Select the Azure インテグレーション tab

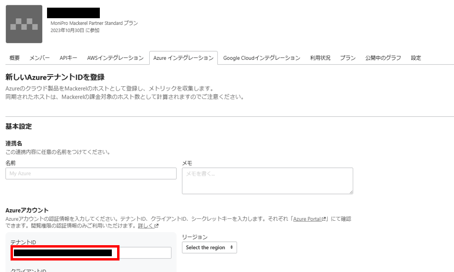[183, 58]
